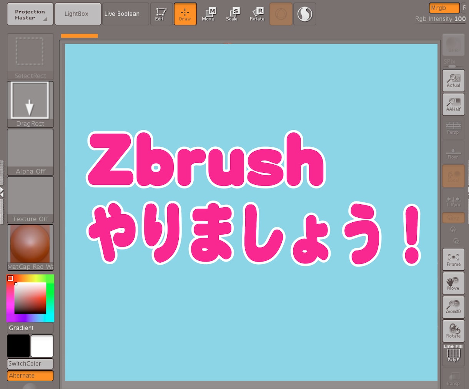Enable the Mrgb channel button

444,8
